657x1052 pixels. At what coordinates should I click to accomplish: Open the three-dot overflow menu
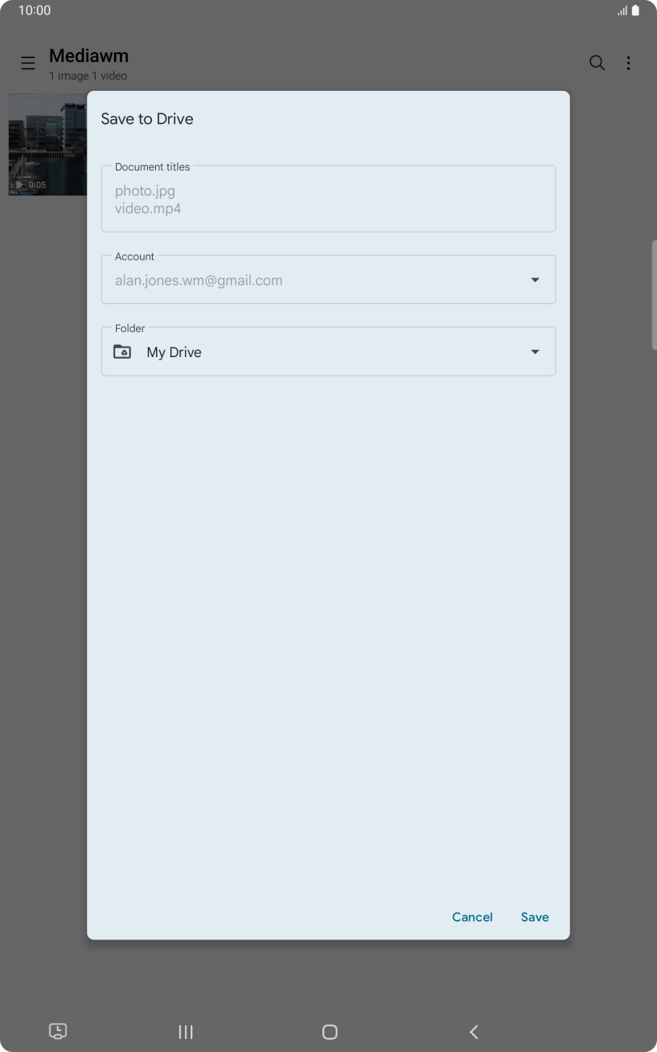(x=629, y=63)
